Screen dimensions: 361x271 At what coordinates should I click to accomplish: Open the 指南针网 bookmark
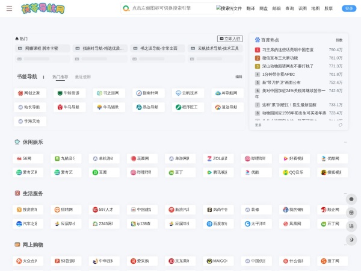click(x=149, y=93)
